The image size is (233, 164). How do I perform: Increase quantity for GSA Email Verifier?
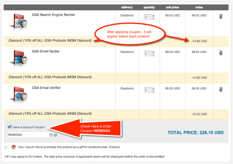pyautogui.click(x=153, y=89)
